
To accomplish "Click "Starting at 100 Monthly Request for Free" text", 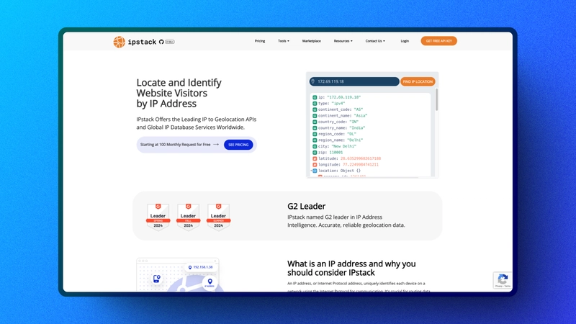I will (x=175, y=145).
